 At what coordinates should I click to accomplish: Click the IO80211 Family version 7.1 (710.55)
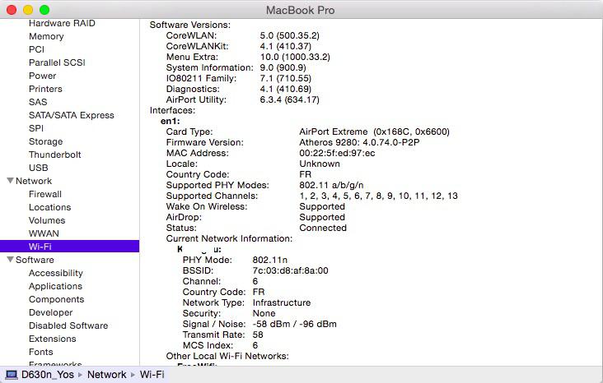285,78
